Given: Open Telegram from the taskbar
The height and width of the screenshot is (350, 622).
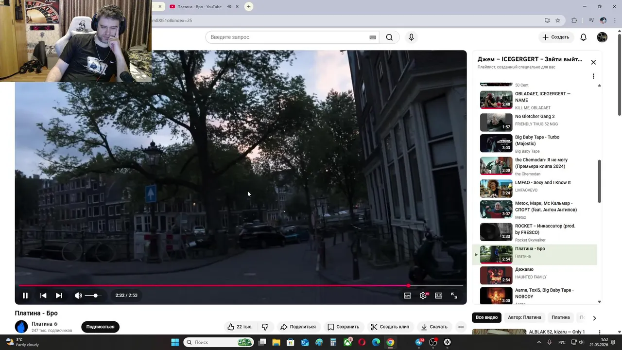Looking at the screenshot, I should click(x=419, y=342).
